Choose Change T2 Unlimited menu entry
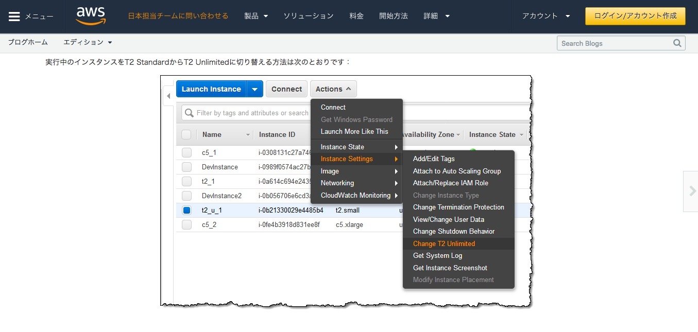Viewport: 698px width, 332px height. click(x=444, y=243)
